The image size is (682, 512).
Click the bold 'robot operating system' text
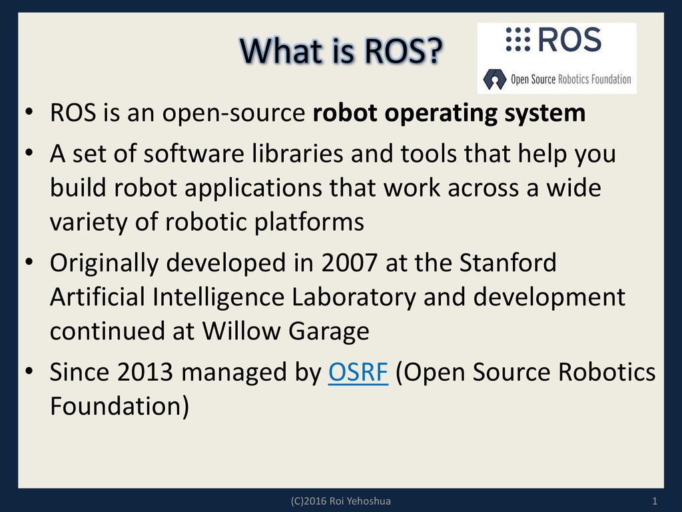point(449,113)
